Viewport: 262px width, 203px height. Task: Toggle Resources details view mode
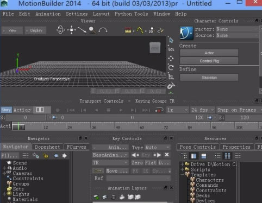pyautogui.click(x=238, y=156)
